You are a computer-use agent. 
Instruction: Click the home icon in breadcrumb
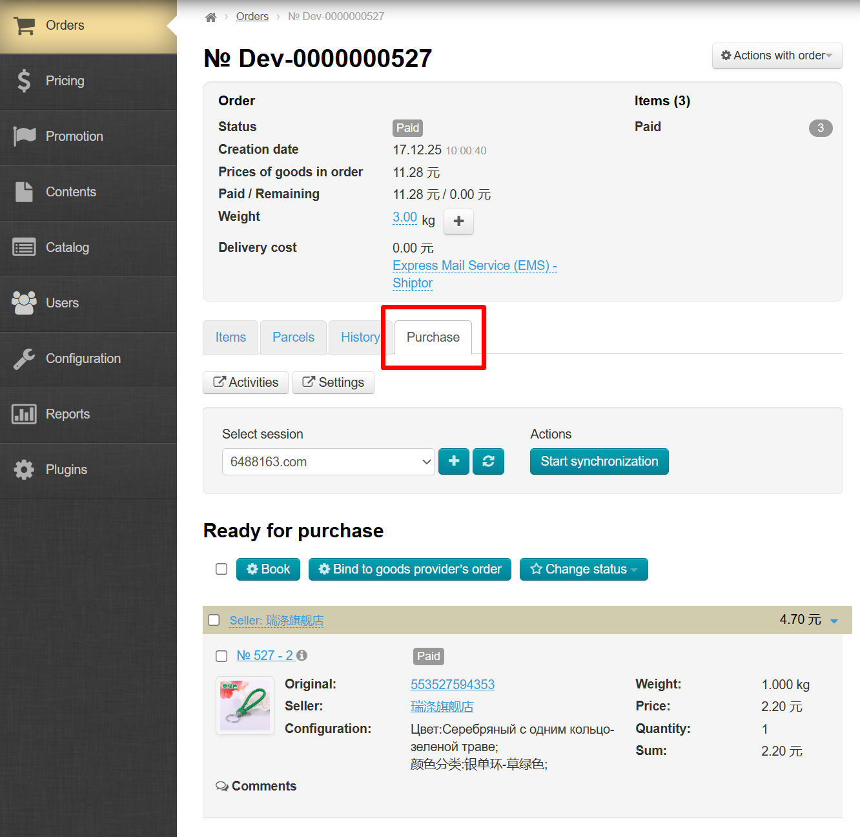[x=210, y=17]
